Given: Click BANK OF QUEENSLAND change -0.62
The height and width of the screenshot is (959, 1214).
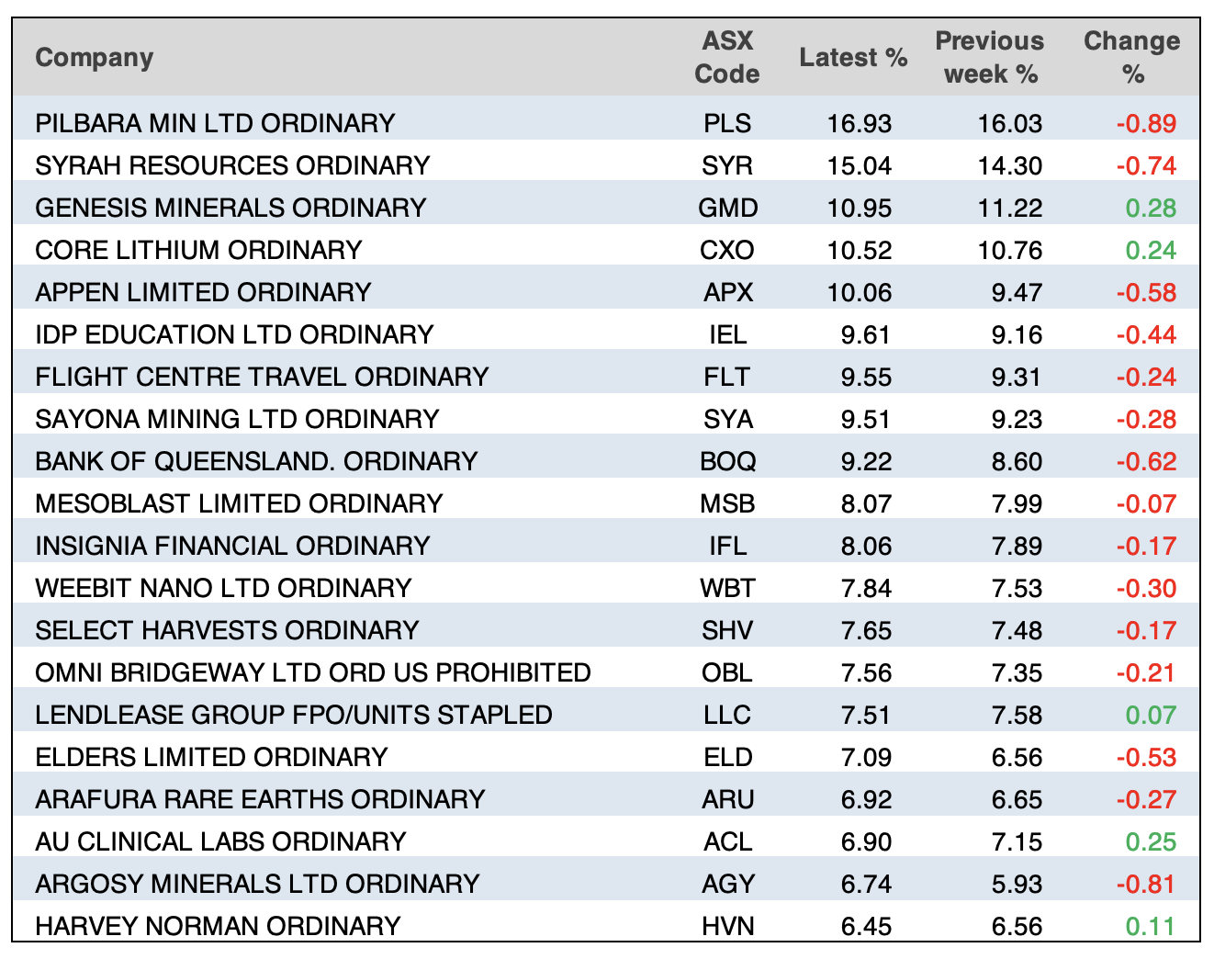Looking at the screenshot, I should tap(1145, 461).
